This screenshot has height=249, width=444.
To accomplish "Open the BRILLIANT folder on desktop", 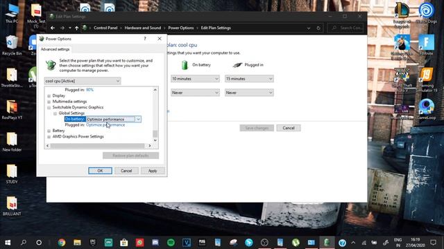I will point(12,206).
